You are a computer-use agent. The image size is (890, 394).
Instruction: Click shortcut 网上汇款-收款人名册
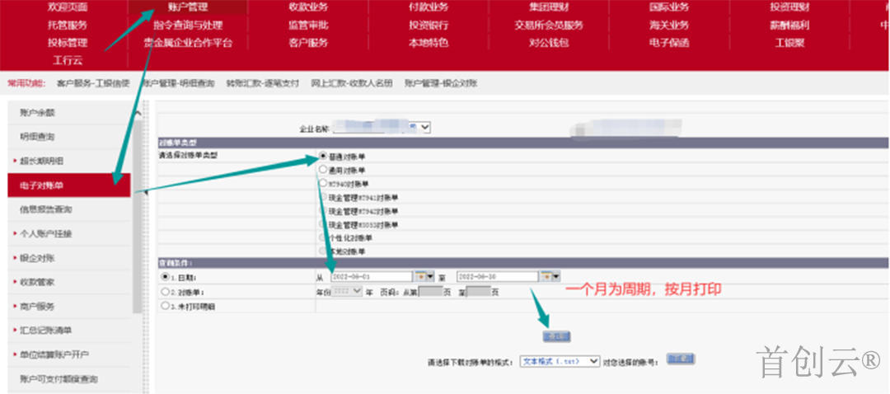point(351,83)
